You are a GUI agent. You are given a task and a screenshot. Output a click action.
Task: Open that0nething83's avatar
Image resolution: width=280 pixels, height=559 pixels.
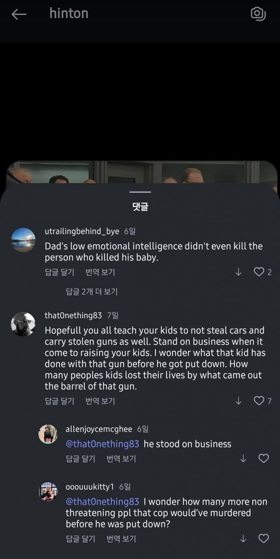tap(23, 324)
